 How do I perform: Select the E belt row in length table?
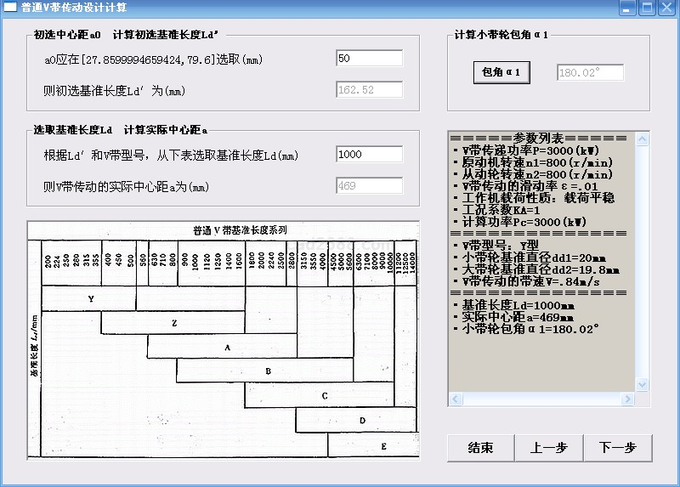pos(382,445)
